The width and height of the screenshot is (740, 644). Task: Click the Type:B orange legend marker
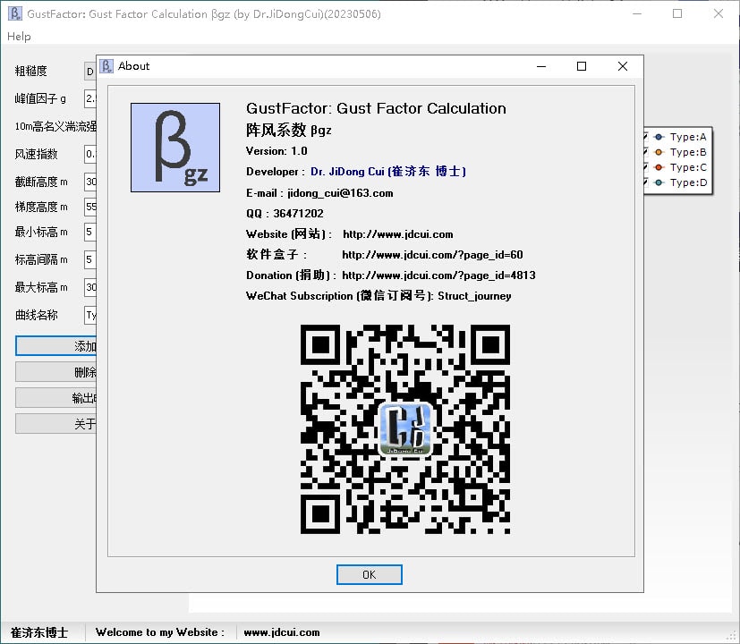[659, 152]
